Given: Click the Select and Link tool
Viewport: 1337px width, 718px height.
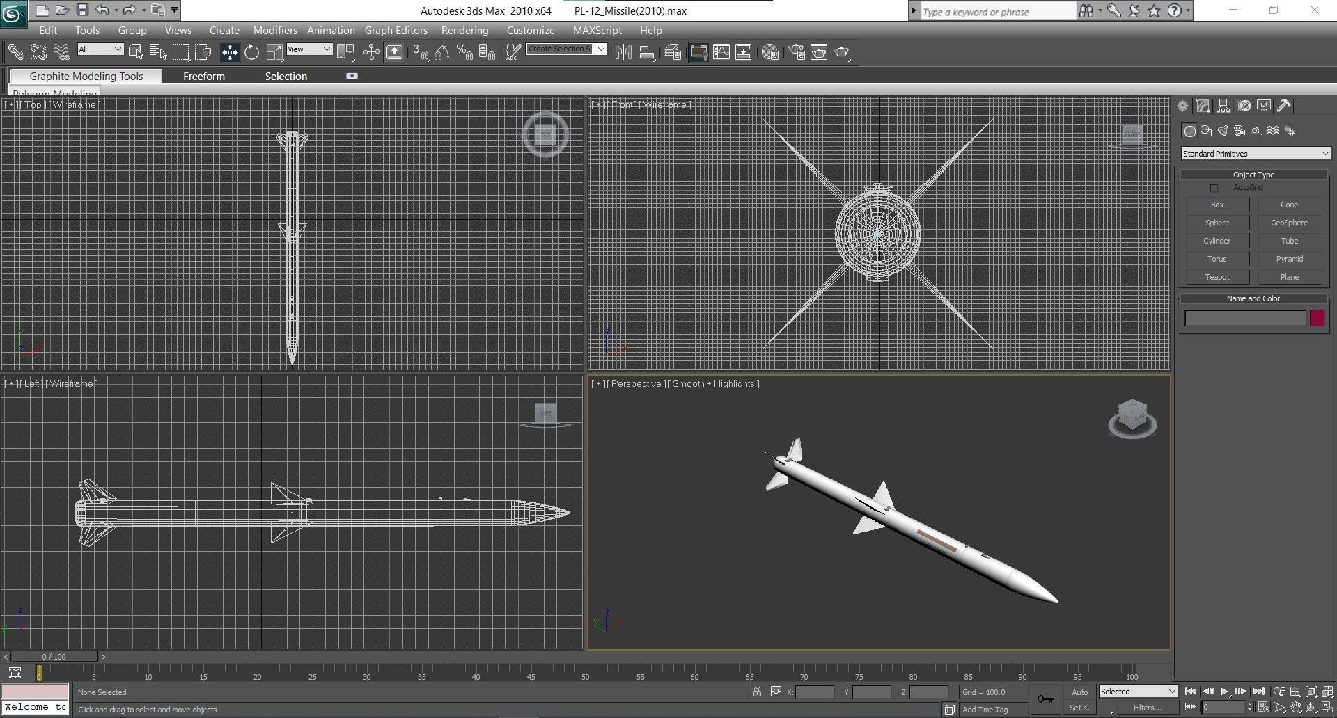Looking at the screenshot, I should pos(16,51).
